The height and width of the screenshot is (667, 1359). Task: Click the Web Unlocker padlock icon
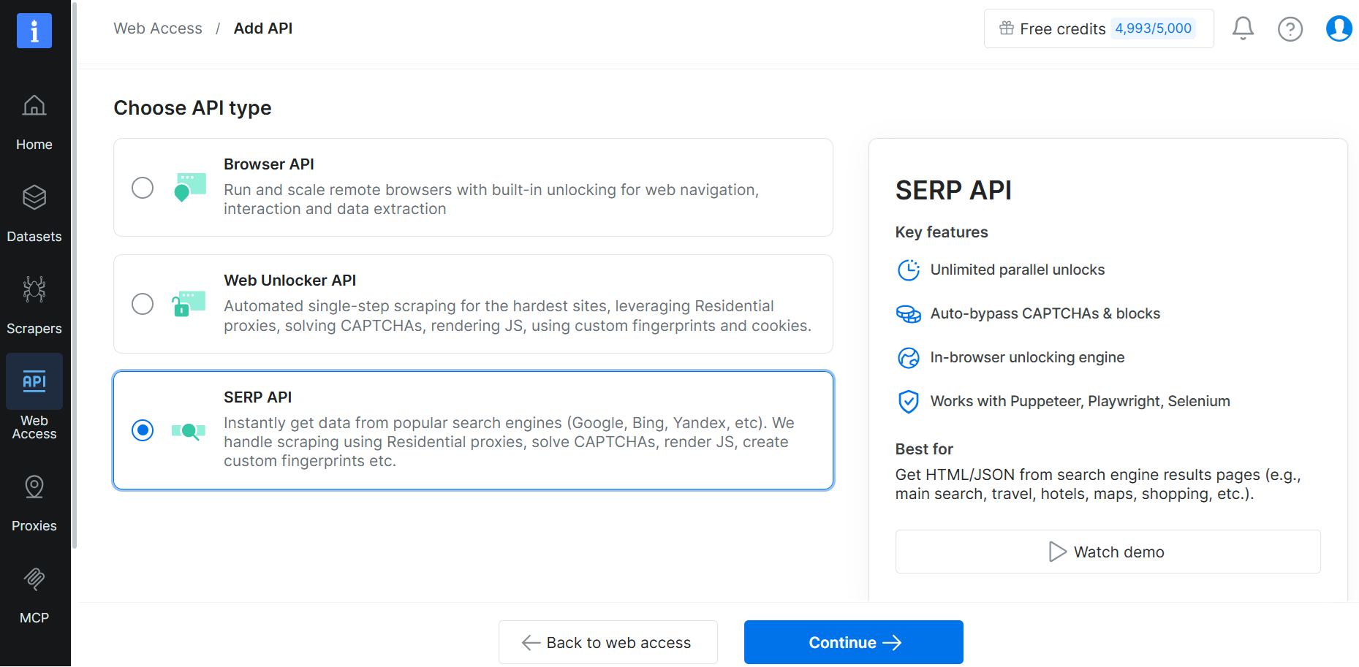189,304
